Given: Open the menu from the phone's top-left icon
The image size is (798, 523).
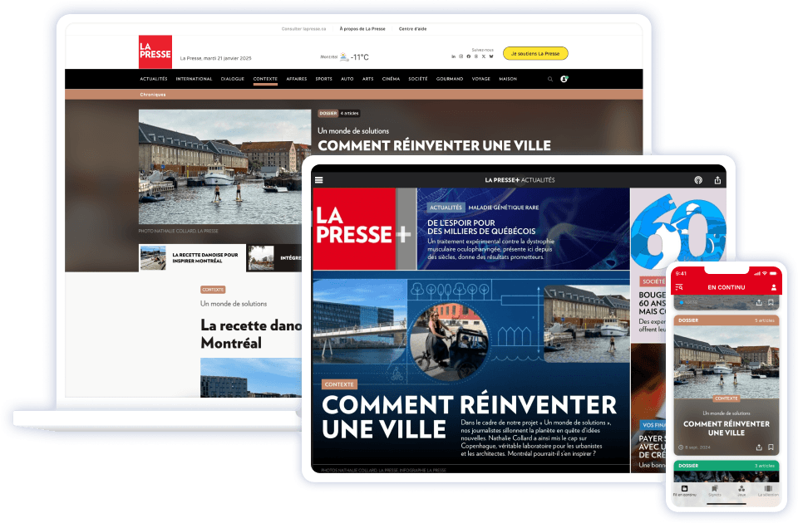Looking at the screenshot, I should [x=679, y=287].
